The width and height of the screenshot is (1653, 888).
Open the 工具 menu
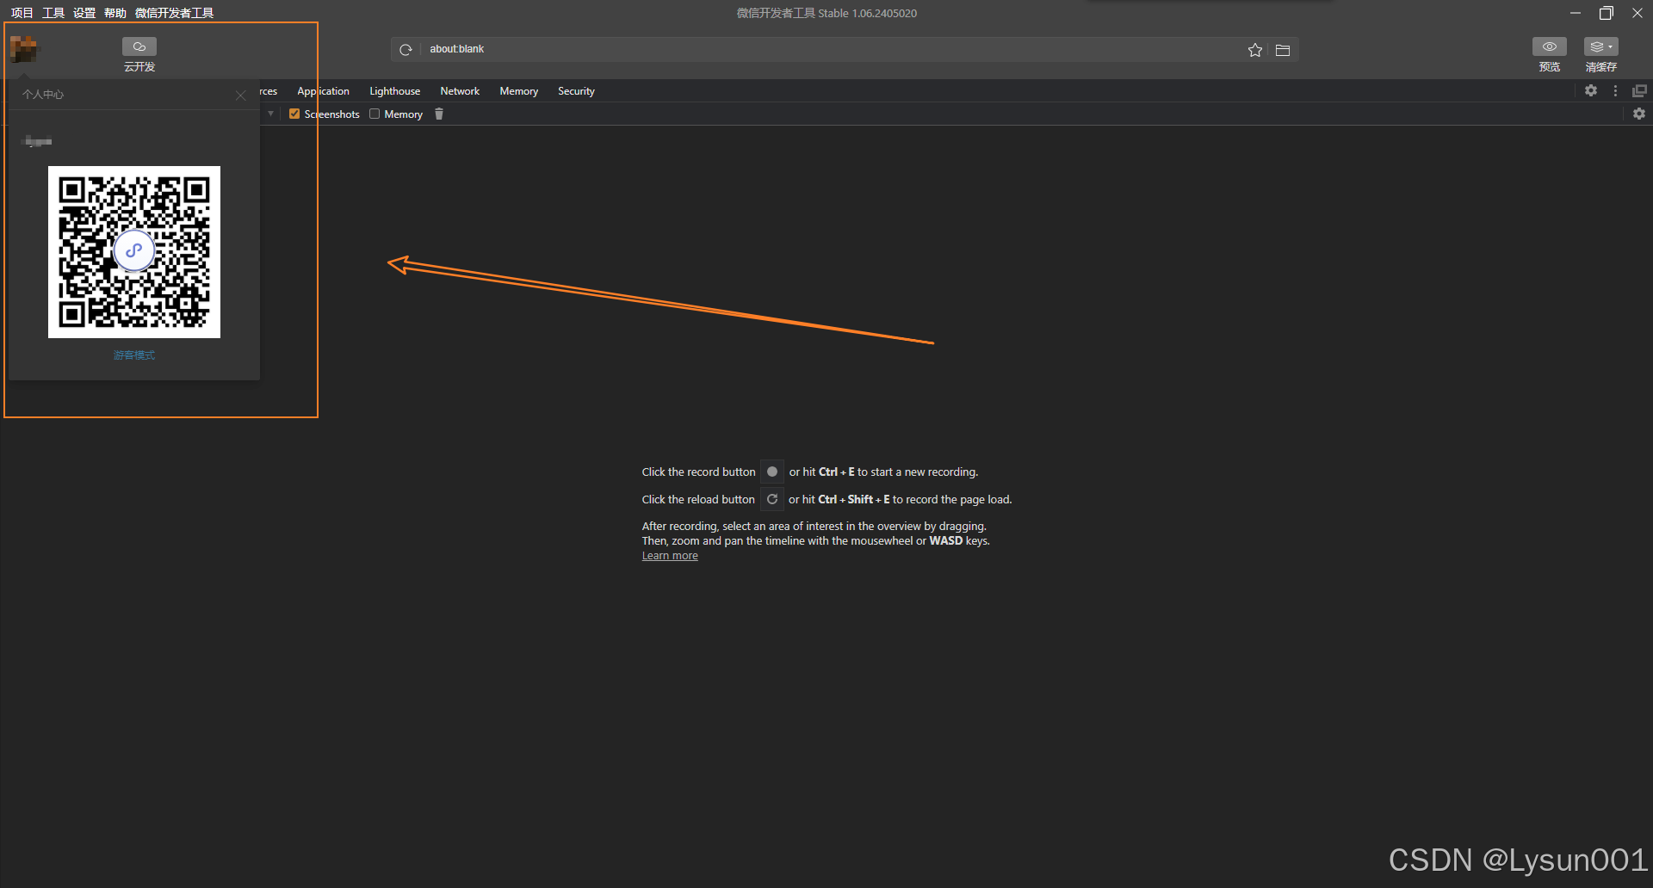click(53, 13)
